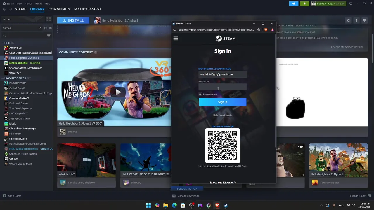Go to the COMMUNITY tab
The width and height of the screenshot is (374, 210).
[59, 9]
